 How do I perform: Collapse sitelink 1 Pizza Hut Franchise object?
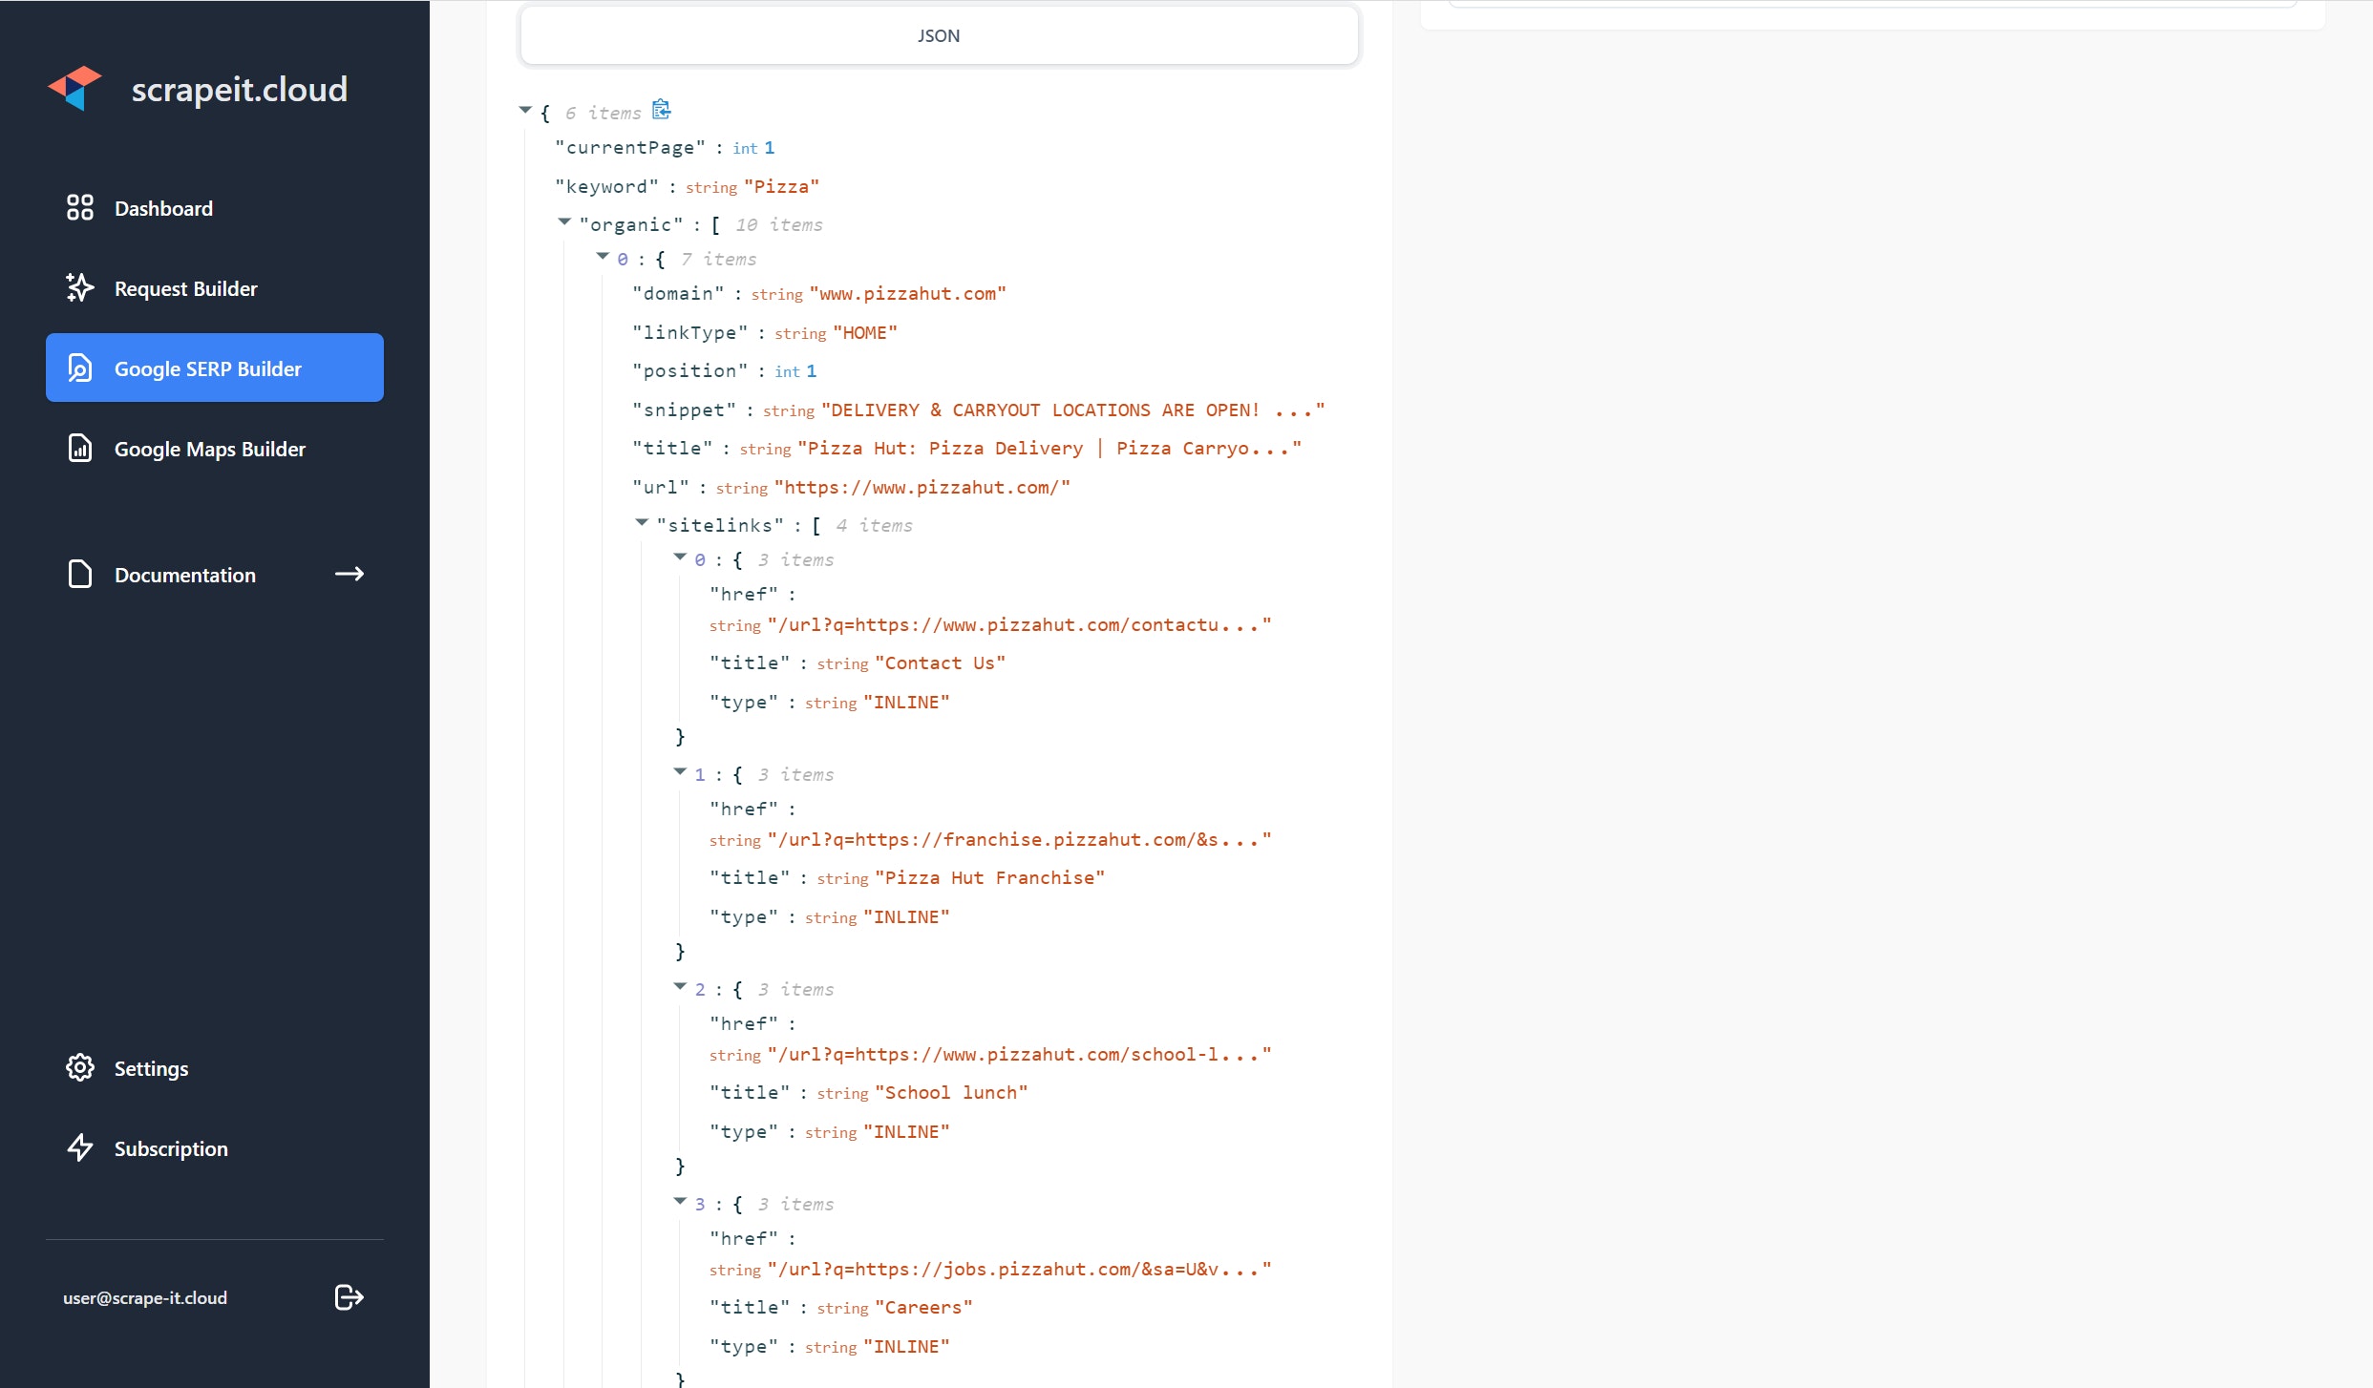tap(680, 771)
